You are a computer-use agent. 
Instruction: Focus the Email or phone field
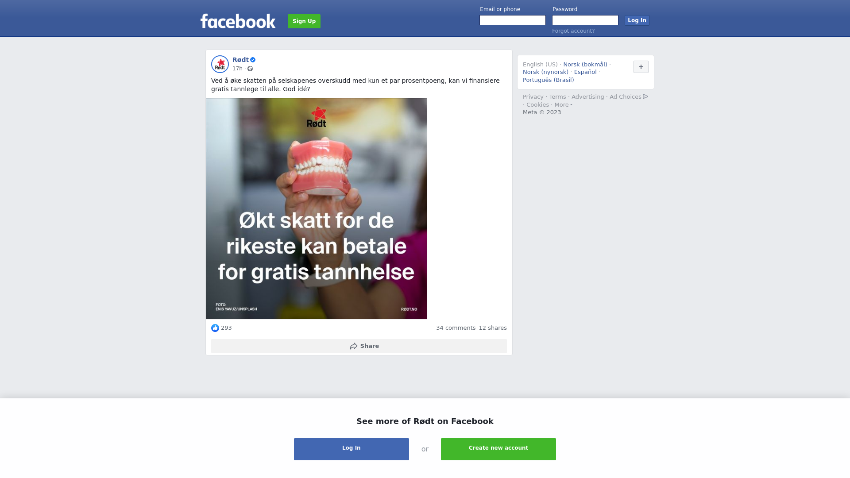[513, 20]
